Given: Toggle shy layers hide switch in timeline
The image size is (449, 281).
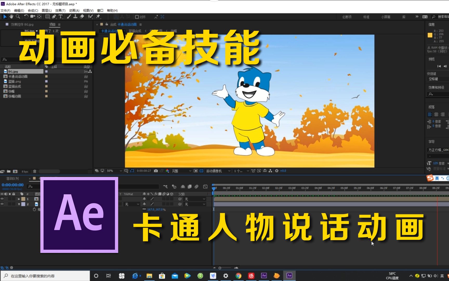Looking at the screenshot, I should (183, 187).
